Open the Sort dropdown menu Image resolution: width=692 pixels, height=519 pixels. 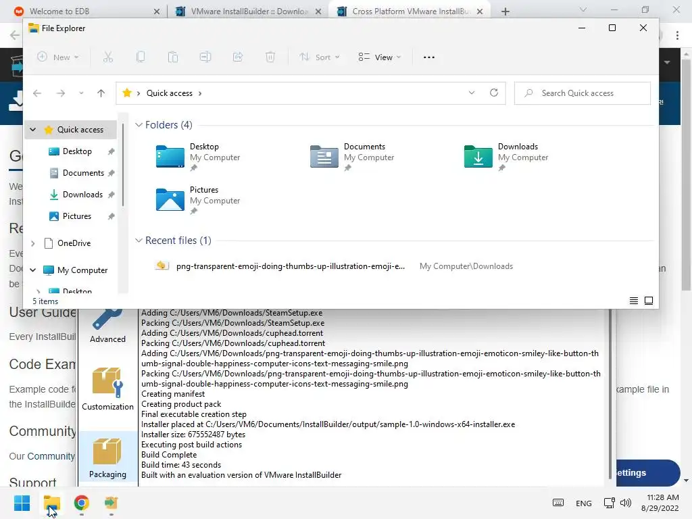(319, 57)
